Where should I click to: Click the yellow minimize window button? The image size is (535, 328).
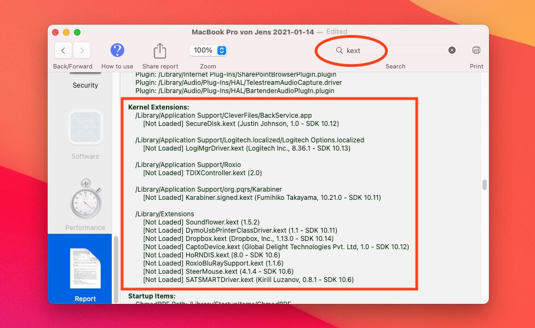[66, 32]
